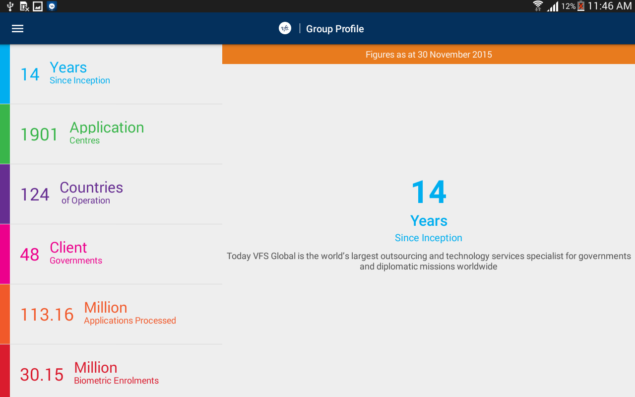Tap the 11:46 AM clock
Image resolution: width=635 pixels, height=397 pixels.
click(x=610, y=6)
